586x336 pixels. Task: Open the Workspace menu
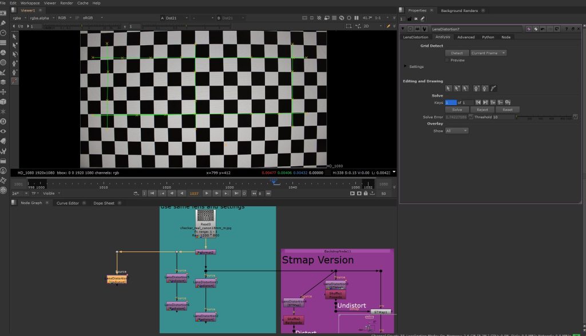(x=30, y=3)
